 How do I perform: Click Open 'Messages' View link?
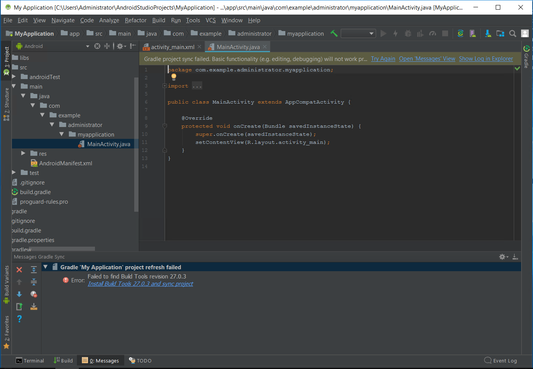pyautogui.click(x=427, y=59)
